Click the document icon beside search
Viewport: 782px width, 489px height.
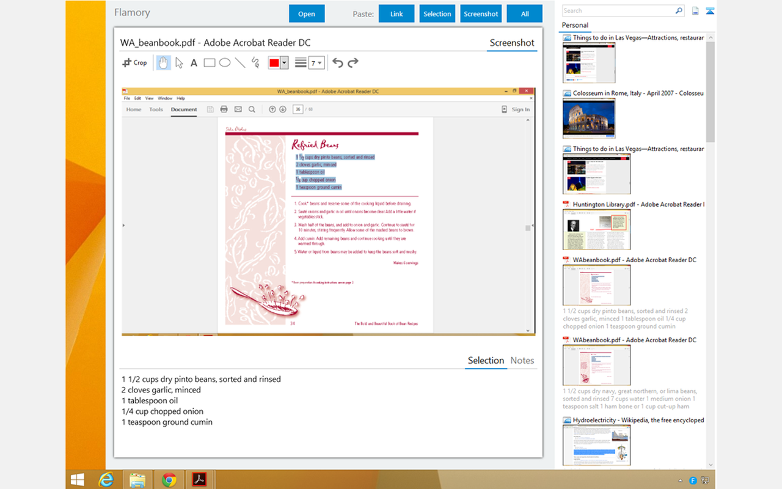point(695,10)
